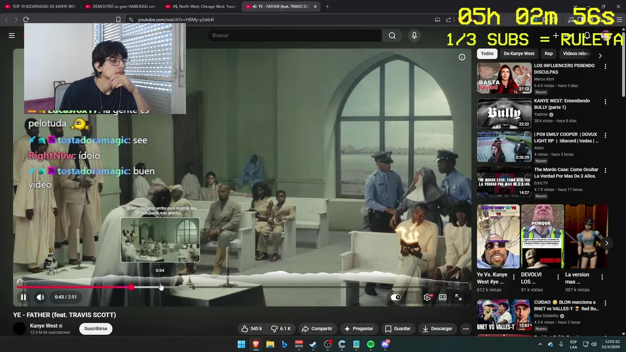Screen dimensions: 626x352
Task: Open Spotify in taskbar
Action: click(370, 344)
